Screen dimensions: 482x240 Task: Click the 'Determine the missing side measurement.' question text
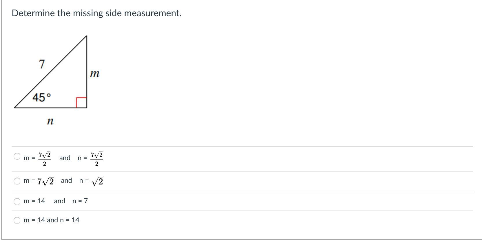(96, 13)
